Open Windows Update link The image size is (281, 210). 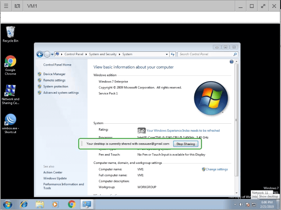(x=55, y=178)
